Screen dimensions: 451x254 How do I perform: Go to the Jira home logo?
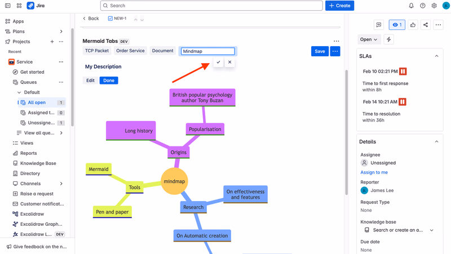[36, 6]
